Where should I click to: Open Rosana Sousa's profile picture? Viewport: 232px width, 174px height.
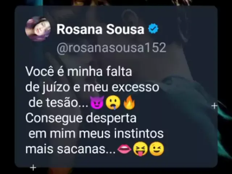point(38,29)
